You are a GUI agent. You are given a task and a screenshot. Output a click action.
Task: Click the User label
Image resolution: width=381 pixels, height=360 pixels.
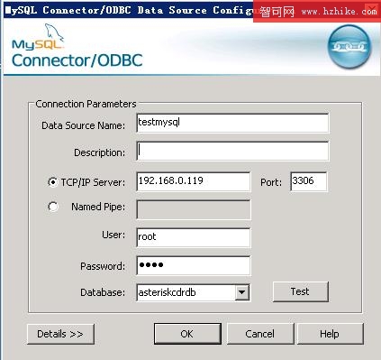[113, 235]
